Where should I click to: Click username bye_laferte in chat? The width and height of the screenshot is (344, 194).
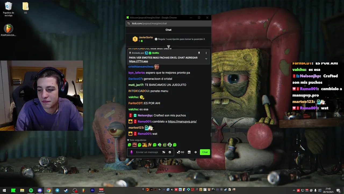coord(137,73)
